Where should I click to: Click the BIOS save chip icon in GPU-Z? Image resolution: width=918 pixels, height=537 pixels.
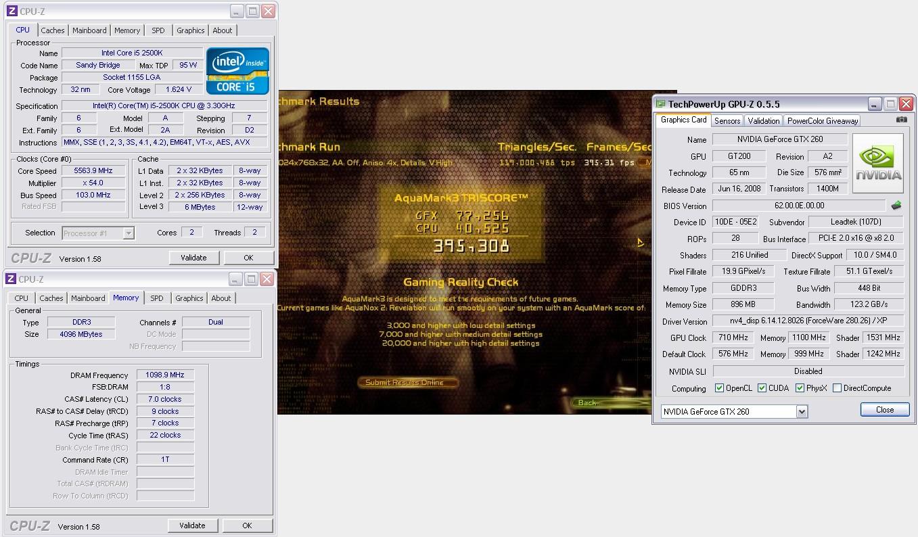[896, 206]
